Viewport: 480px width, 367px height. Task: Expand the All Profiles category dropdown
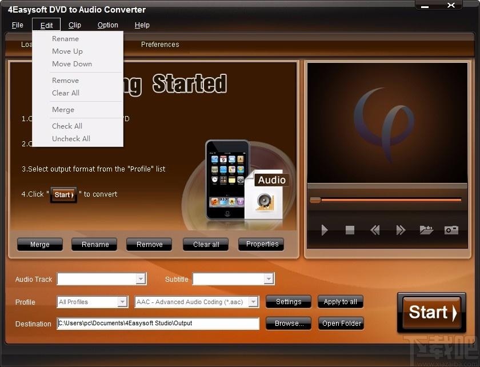pyautogui.click(x=122, y=302)
